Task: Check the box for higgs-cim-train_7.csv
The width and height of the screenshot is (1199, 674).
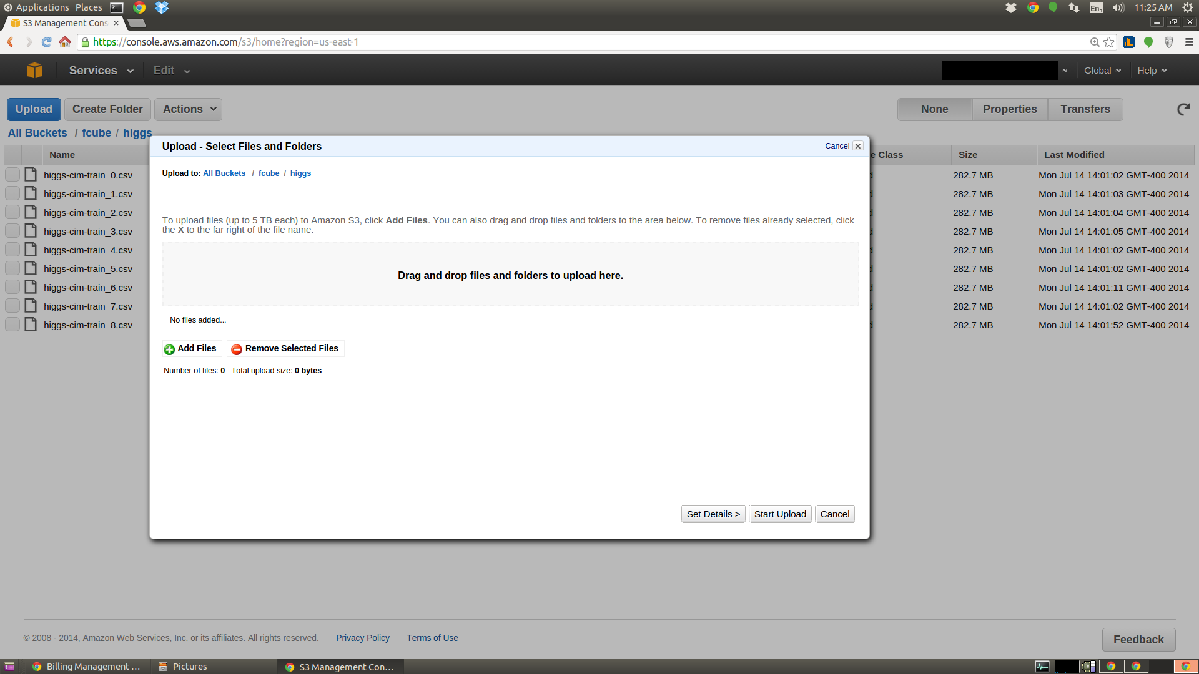Action: pos(12,306)
